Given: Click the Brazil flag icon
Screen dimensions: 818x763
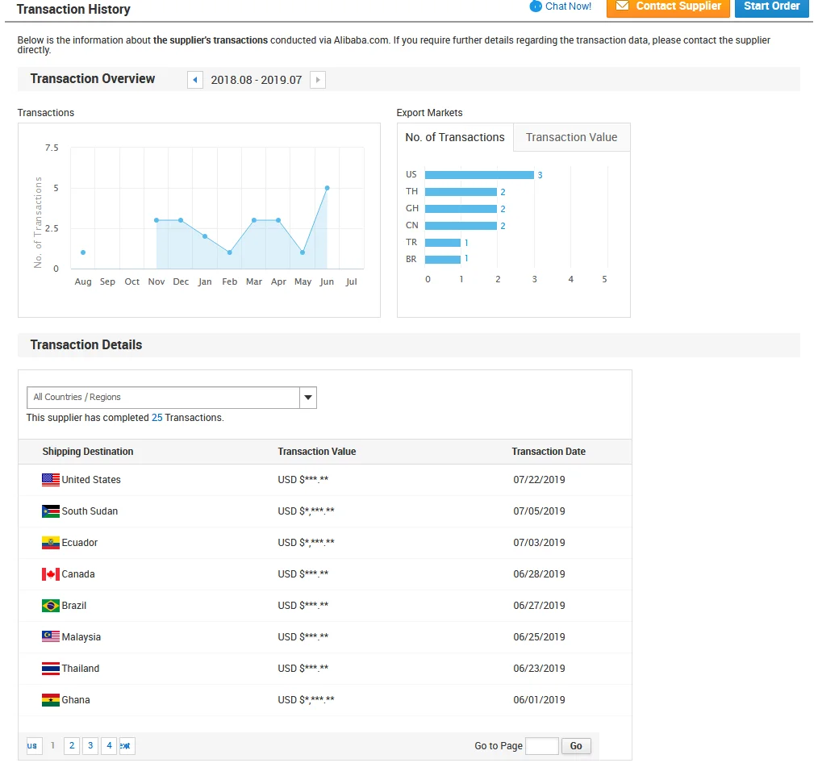Looking at the screenshot, I should (51, 606).
